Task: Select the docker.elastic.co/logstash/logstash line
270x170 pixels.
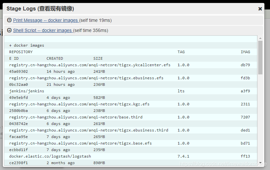Action: 50,156
